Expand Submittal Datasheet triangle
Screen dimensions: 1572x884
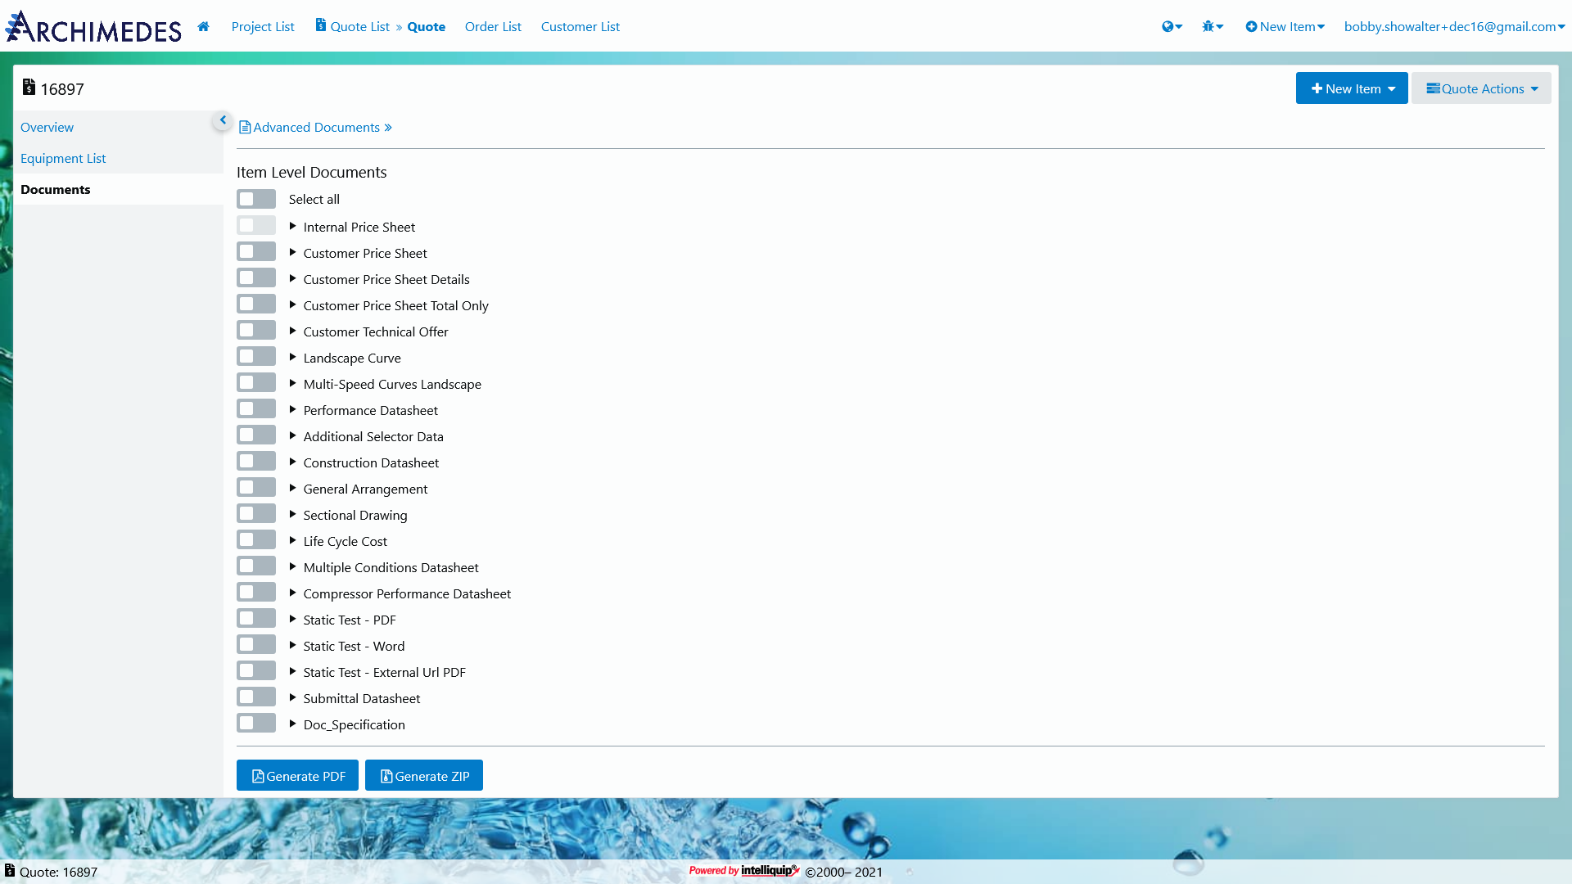[x=292, y=697]
